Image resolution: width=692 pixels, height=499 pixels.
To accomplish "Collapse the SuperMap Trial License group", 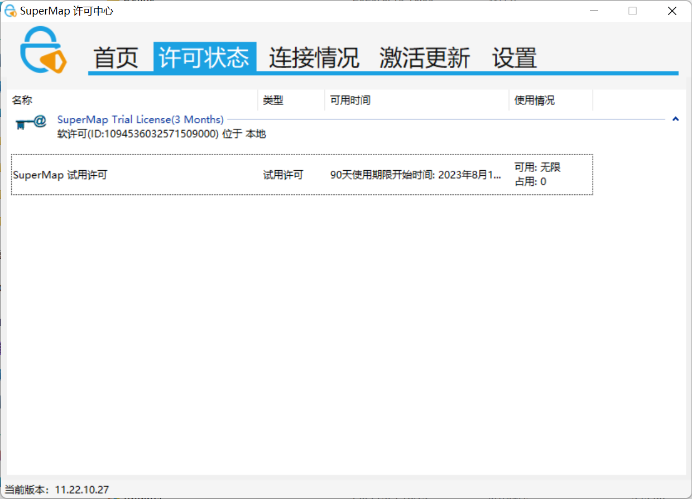I will 676,119.
